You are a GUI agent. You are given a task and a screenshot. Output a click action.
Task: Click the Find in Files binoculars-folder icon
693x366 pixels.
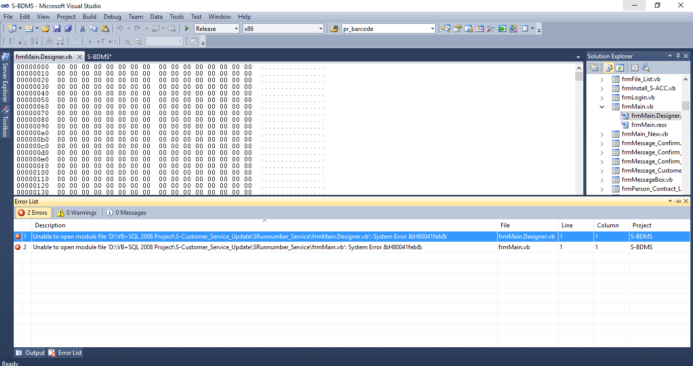point(334,28)
